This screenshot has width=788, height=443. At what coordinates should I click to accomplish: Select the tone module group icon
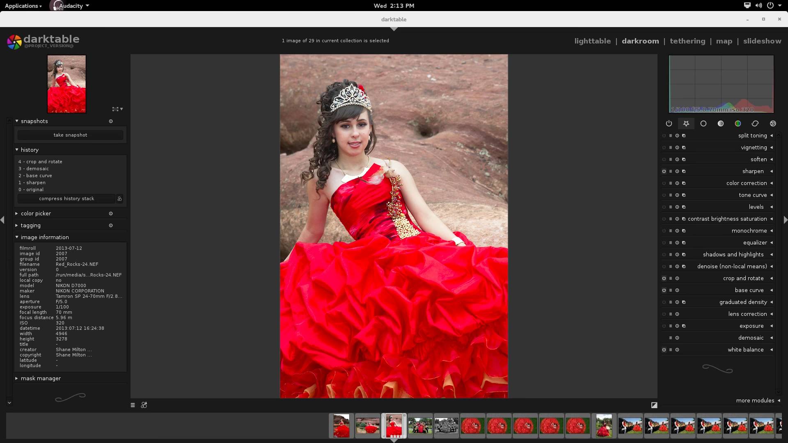pyautogui.click(x=721, y=123)
